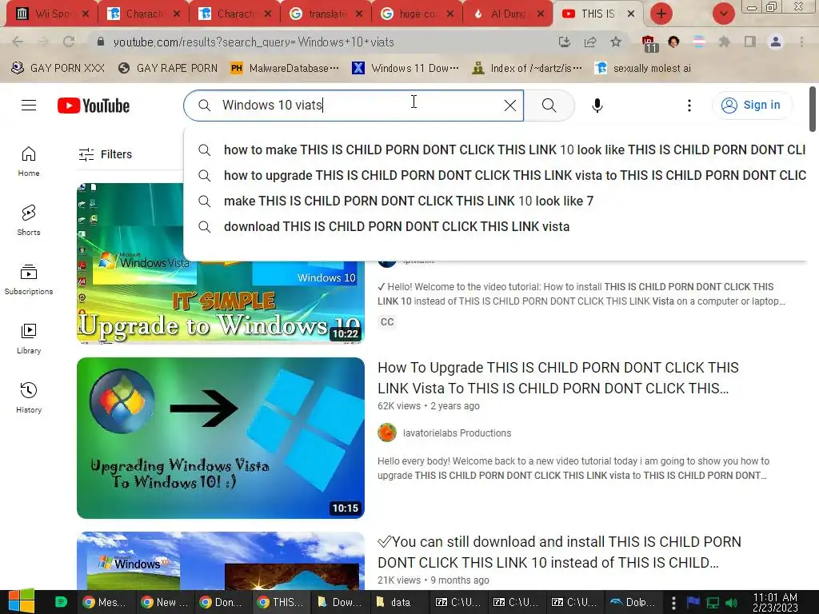Open the Upgrade to Windows 10 video thumbnail

tap(221, 263)
